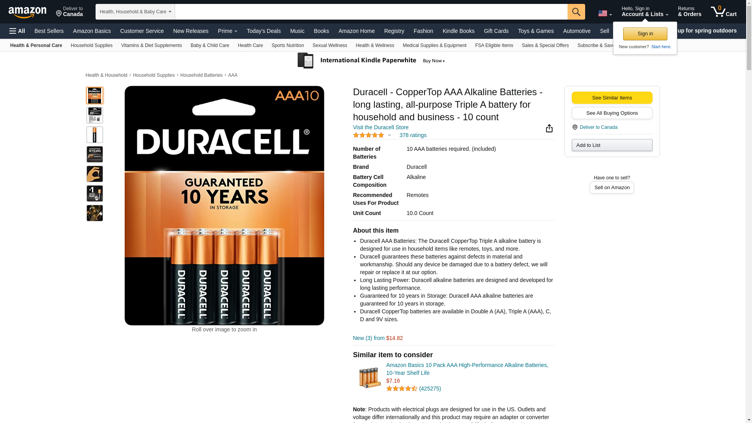This screenshot has height=423, width=752.
Task: Open the All hamburger menu
Action: coord(17,31)
